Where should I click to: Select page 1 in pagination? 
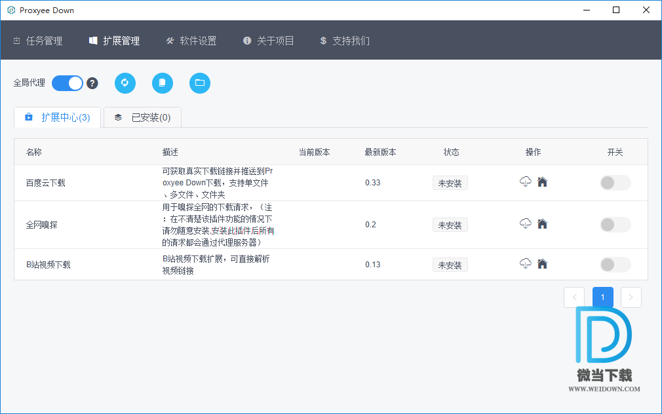(603, 297)
